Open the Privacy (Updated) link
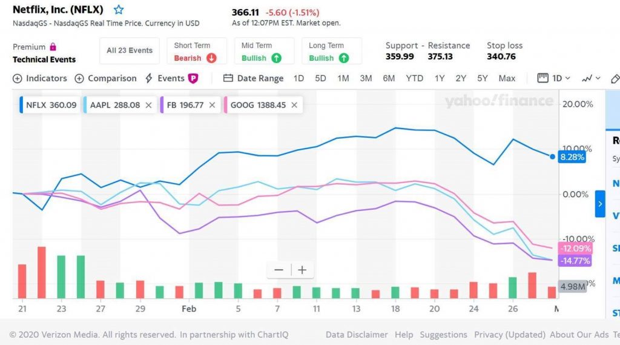This screenshot has width=620, height=345. tap(510, 335)
